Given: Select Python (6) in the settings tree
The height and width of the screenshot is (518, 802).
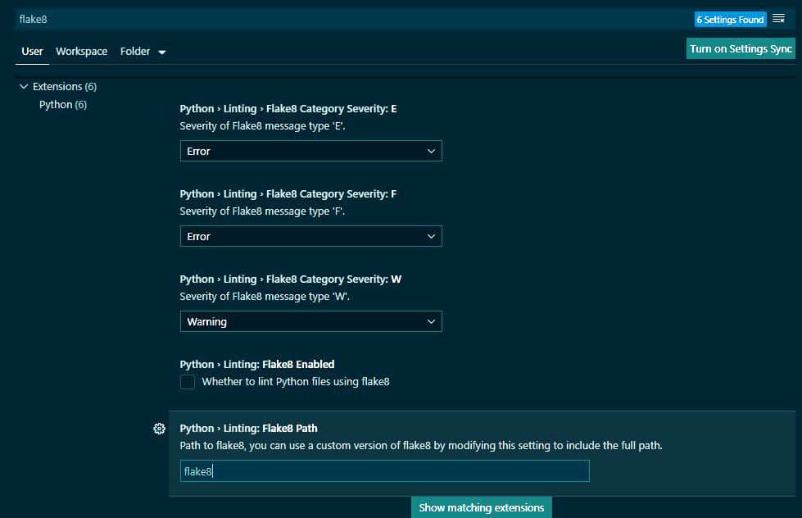Looking at the screenshot, I should click(x=62, y=104).
